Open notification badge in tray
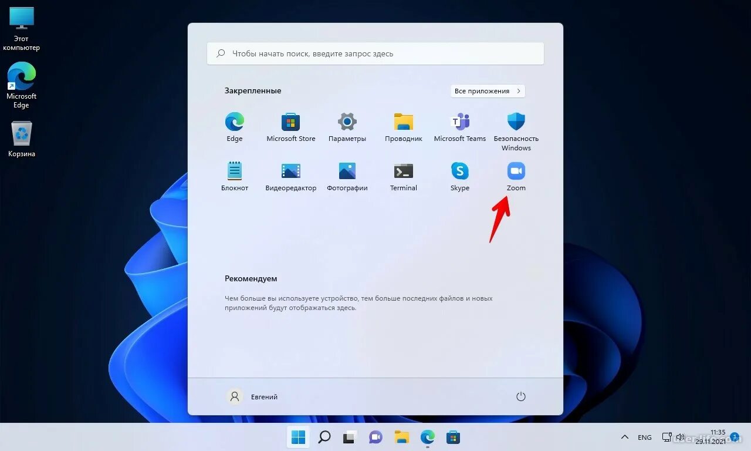The height and width of the screenshot is (451, 751). point(735,437)
